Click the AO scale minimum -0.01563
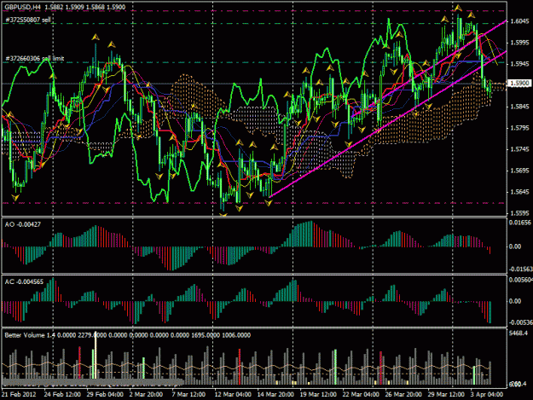Image resolution: width=533 pixels, height=400 pixels. pyautogui.click(x=520, y=270)
